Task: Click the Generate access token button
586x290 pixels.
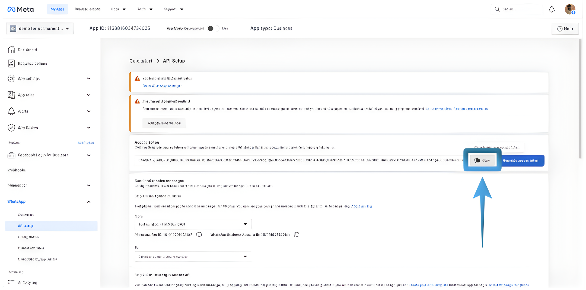Action: tap(520, 161)
